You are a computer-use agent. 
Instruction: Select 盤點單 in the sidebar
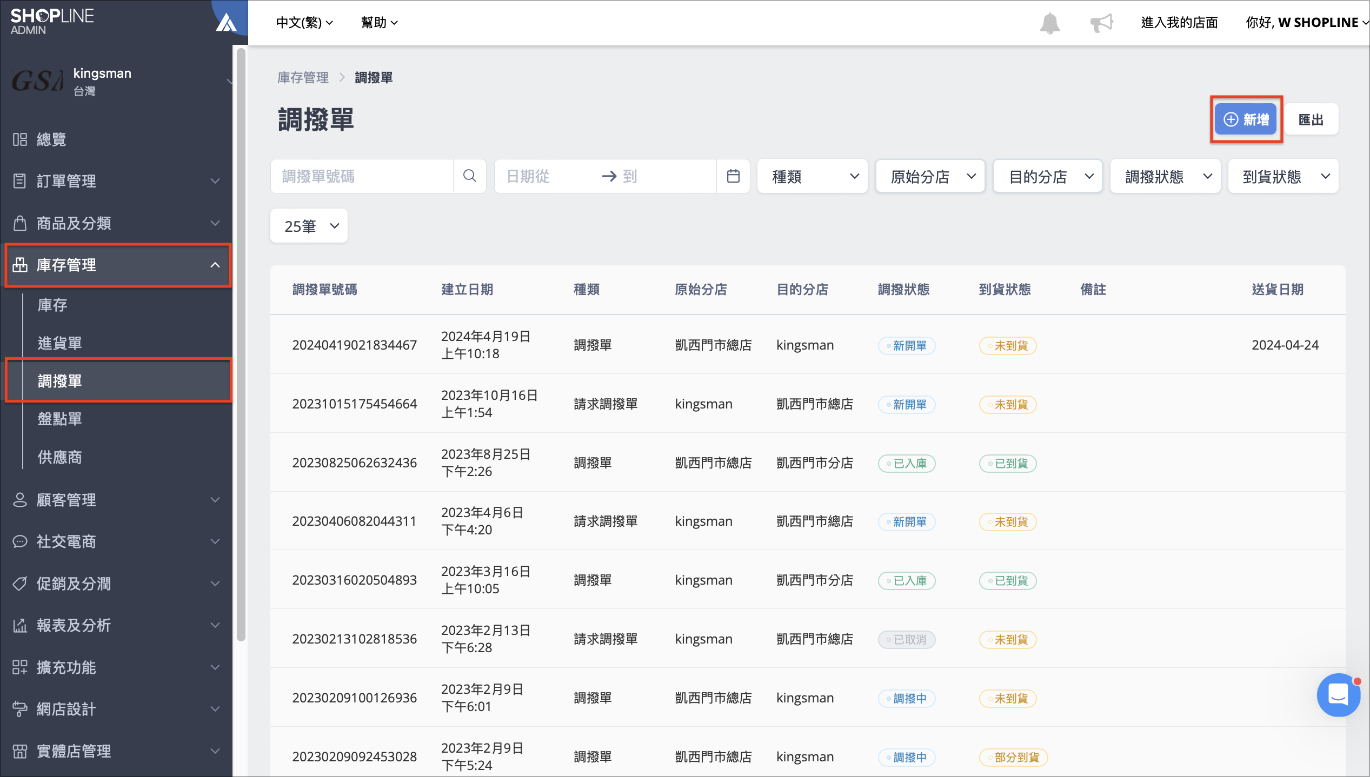(x=60, y=419)
